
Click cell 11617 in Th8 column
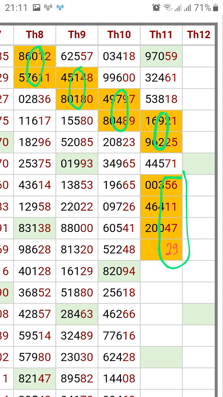tap(35, 121)
